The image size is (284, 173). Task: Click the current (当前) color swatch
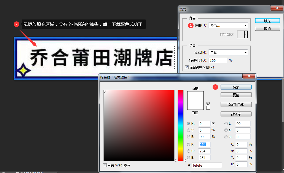click(195, 106)
